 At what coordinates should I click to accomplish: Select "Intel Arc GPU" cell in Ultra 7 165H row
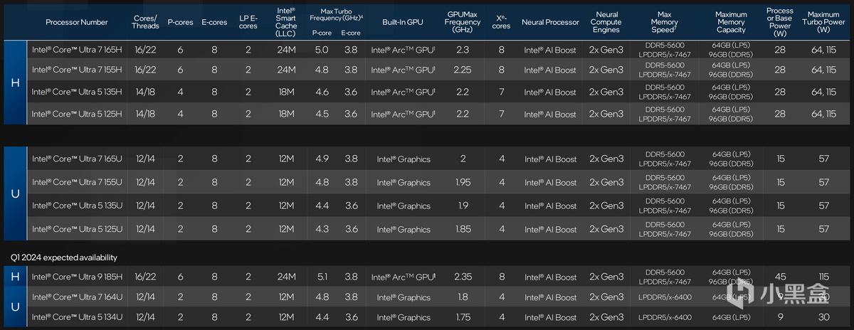tap(403, 51)
